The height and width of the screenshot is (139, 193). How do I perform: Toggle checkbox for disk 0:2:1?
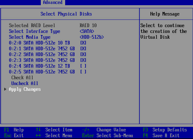[83, 48]
